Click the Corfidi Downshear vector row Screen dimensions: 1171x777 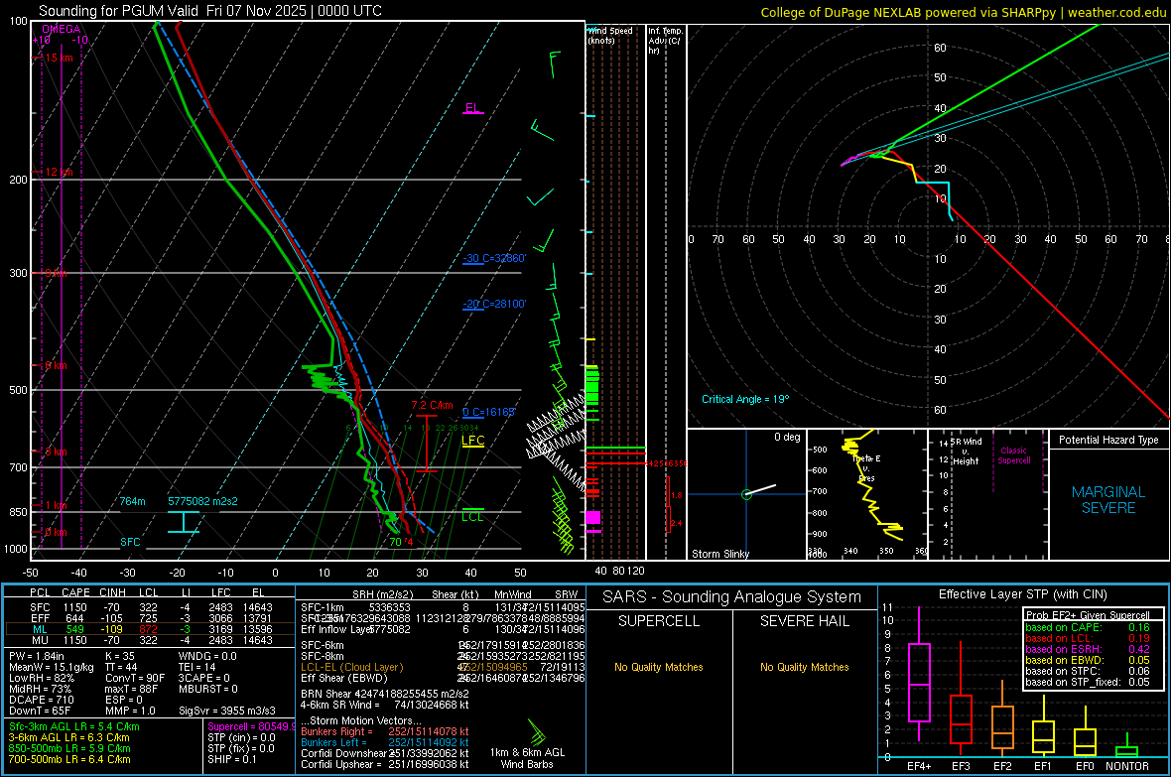tap(385, 753)
